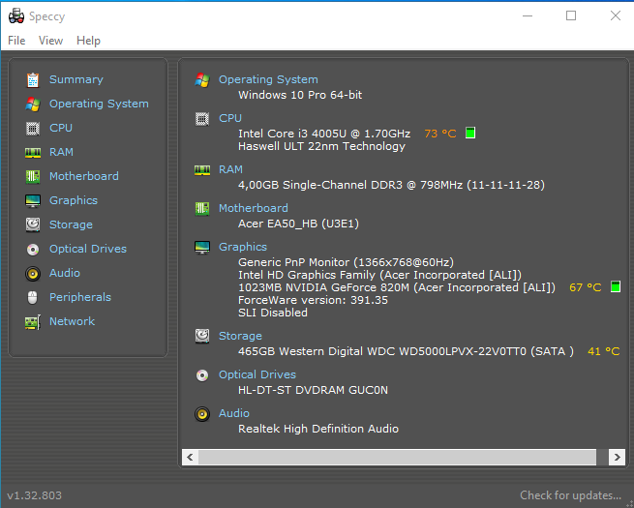Image resolution: width=634 pixels, height=508 pixels.
Task: Click the green CPU temperature indicator icon
Action: pyautogui.click(x=470, y=133)
